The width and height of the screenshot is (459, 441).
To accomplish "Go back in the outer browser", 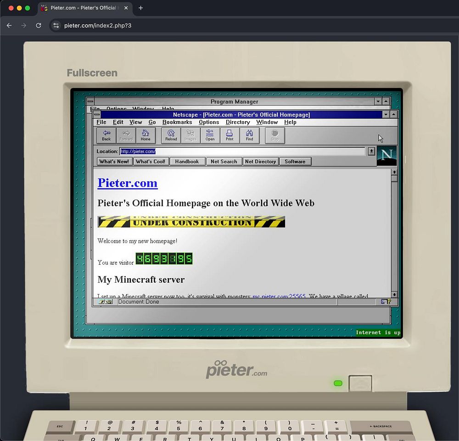I will (9, 25).
